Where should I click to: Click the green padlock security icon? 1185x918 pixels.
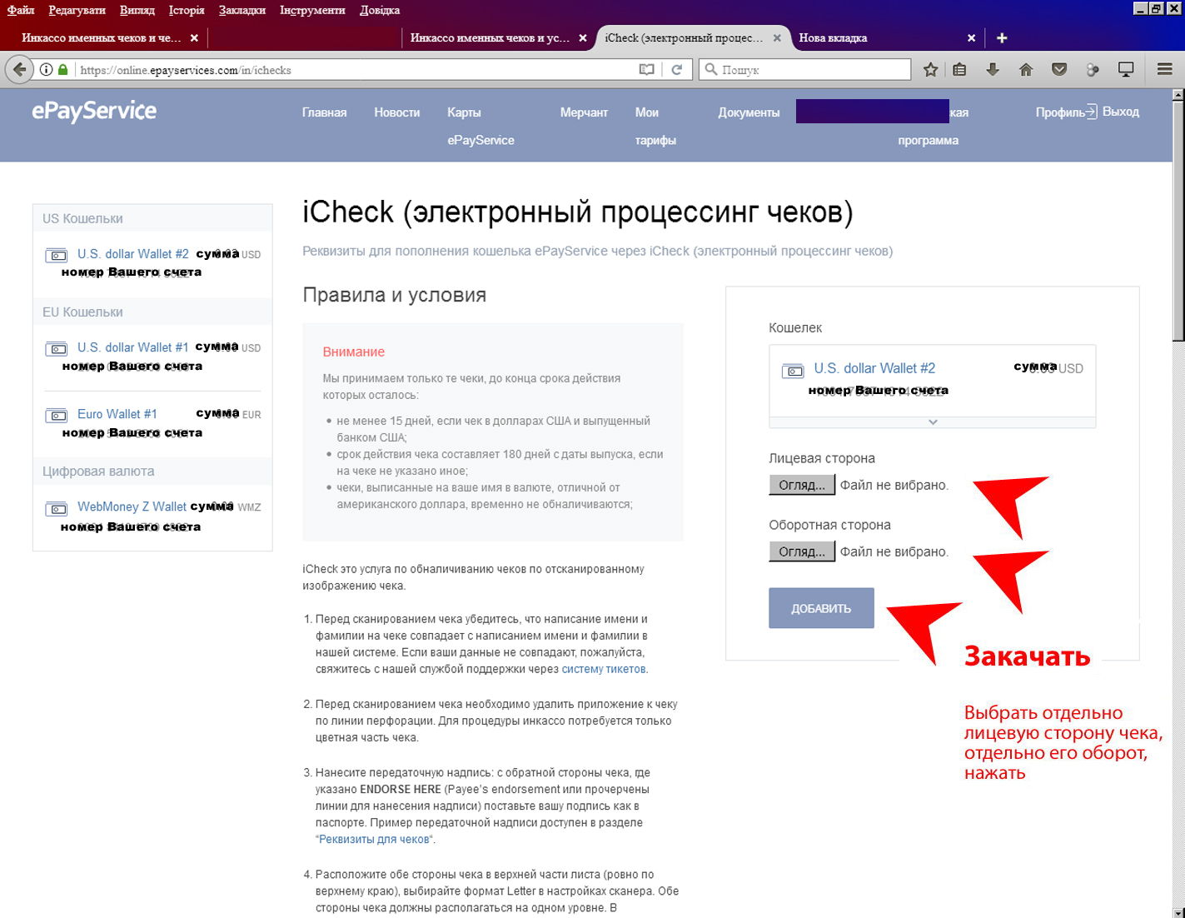click(63, 70)
